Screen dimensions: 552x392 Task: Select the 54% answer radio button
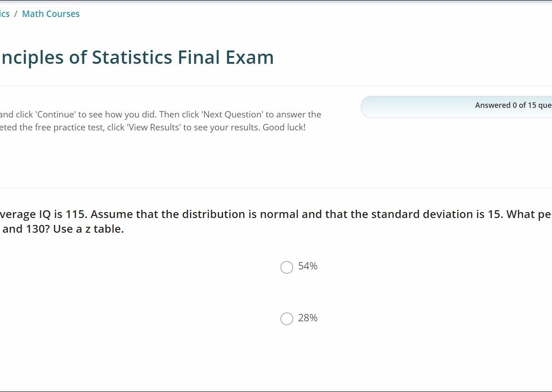pos(287,267)
